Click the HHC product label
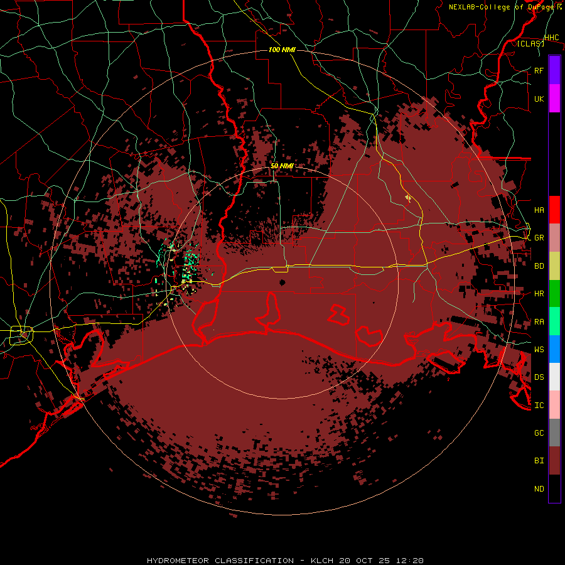This screenshot has height=565, width=565. pos(551,38)
